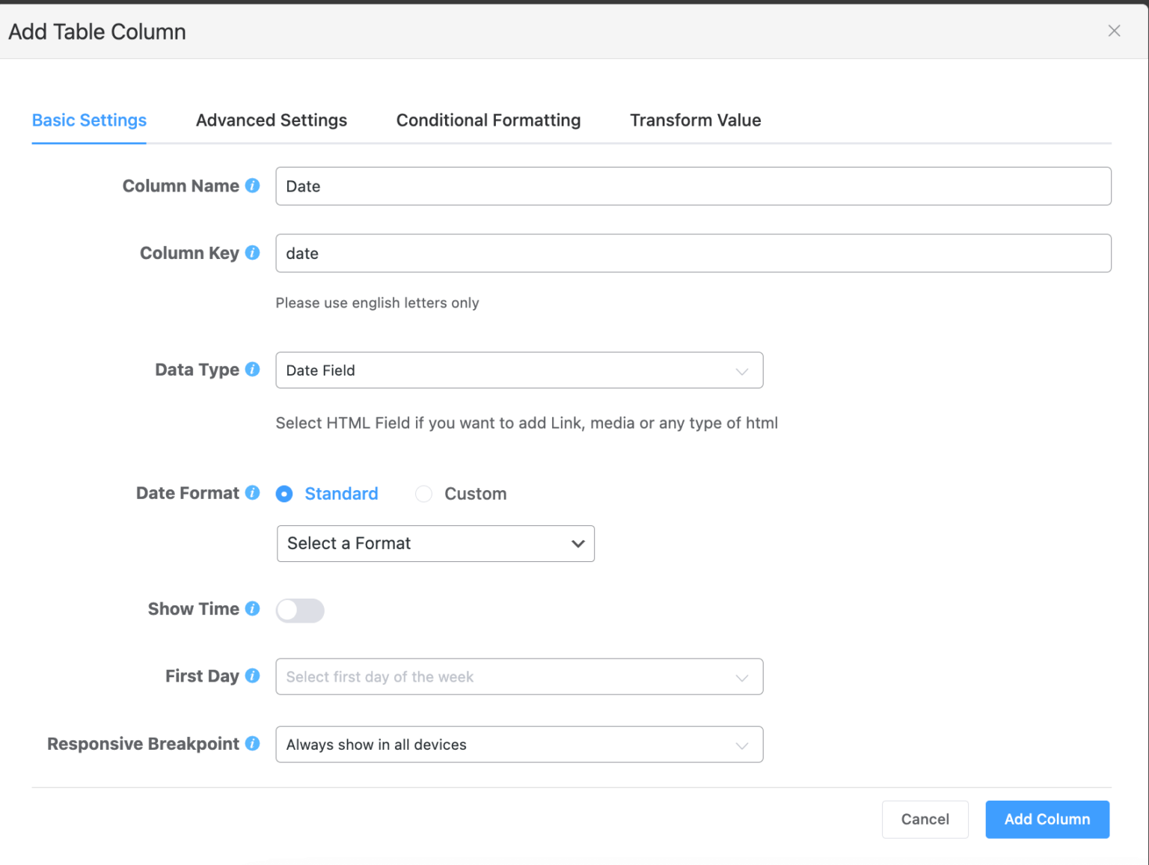The height and width of the screenshot is (865, 1149).
Task: Click the Responsive Breakpoint info icon
Action: (x=252, y=743)
